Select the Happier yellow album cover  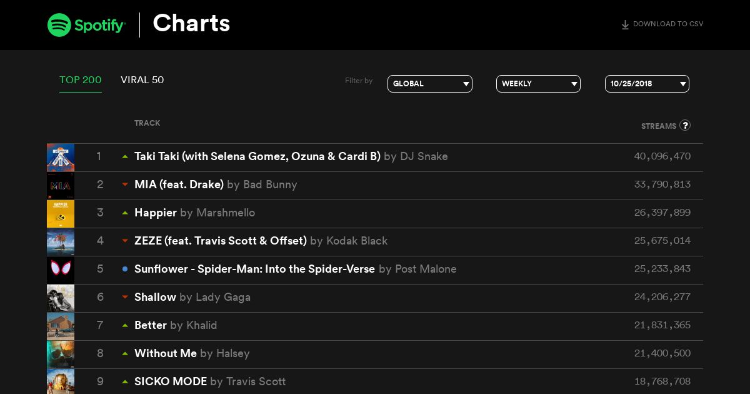(x=61, y=214)
